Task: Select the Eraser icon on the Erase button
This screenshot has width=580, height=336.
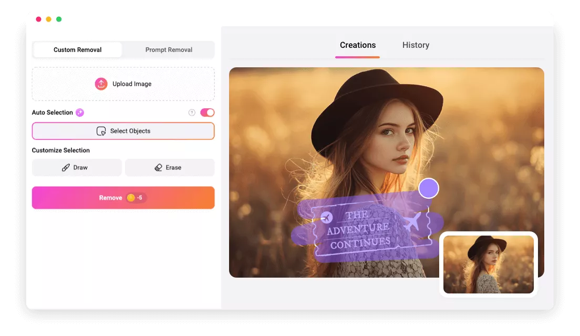Action: (x=158, y=167)
